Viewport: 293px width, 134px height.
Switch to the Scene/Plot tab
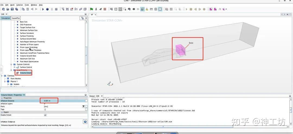pyautogui.click(x=15, y=18)
